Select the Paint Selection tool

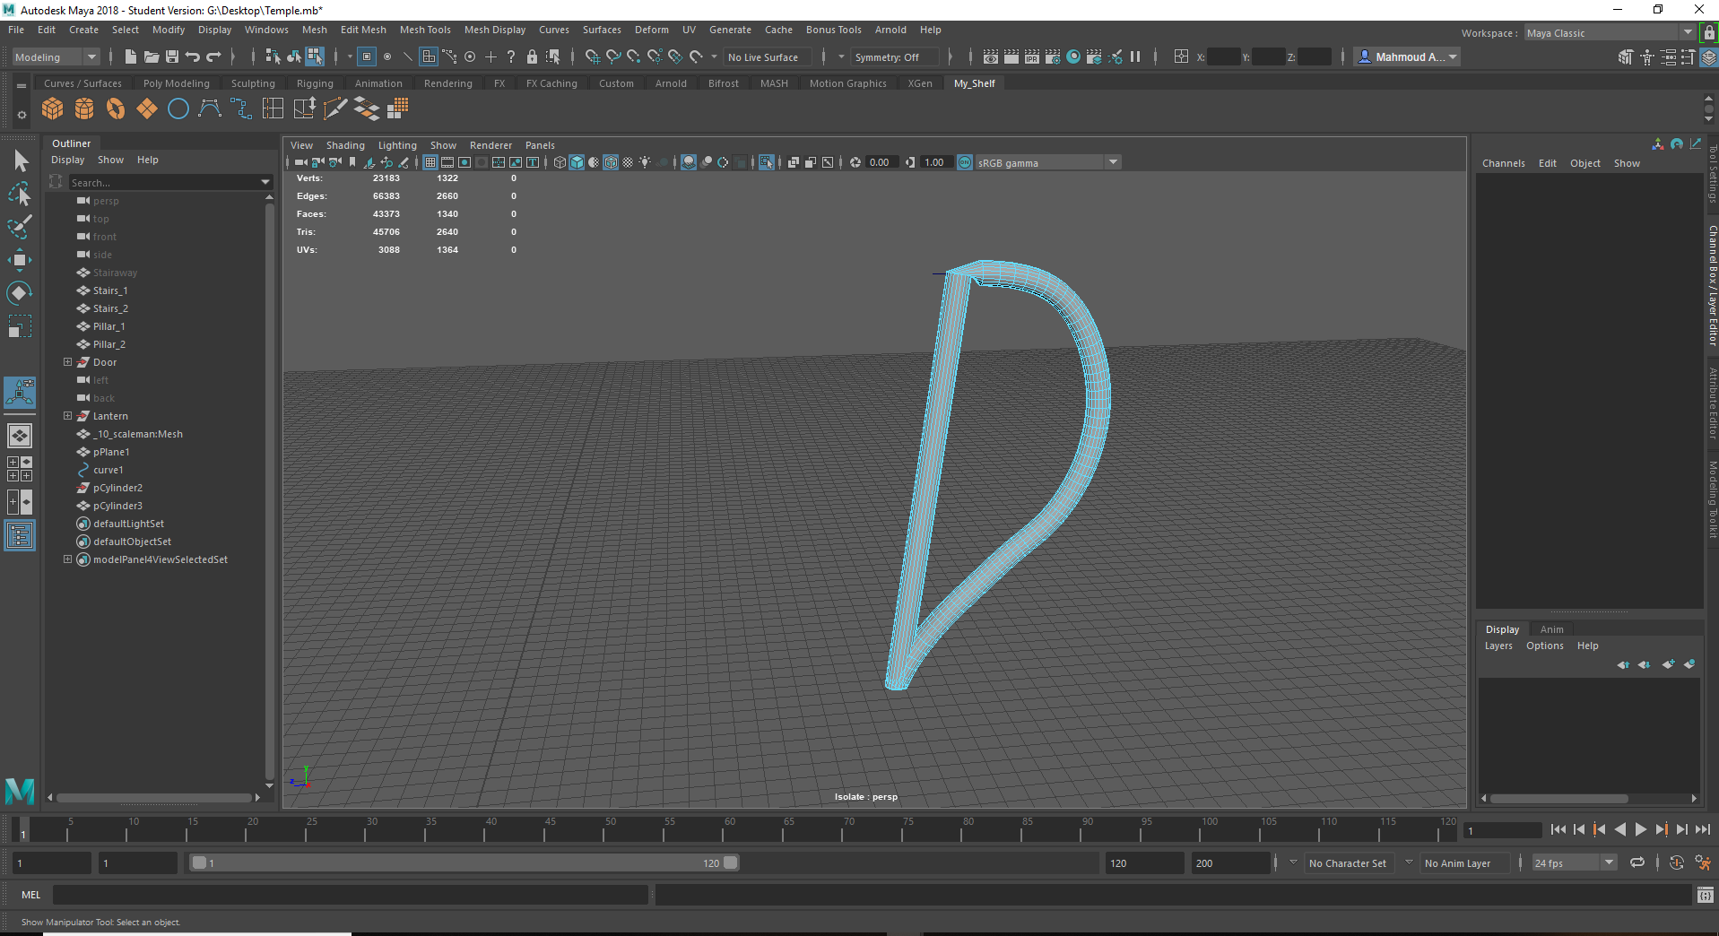(21, 227)
